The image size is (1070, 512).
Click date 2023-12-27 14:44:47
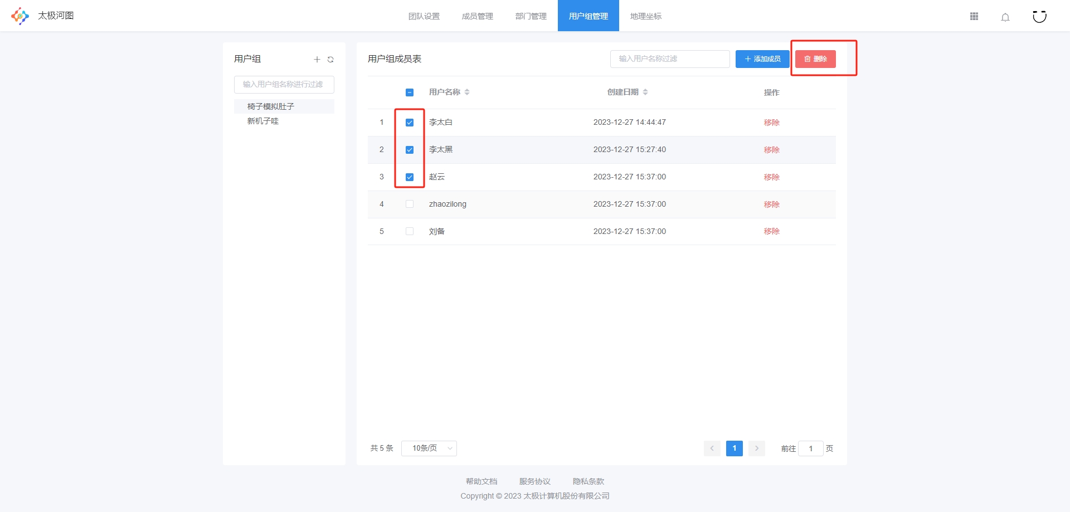point(630,123)
